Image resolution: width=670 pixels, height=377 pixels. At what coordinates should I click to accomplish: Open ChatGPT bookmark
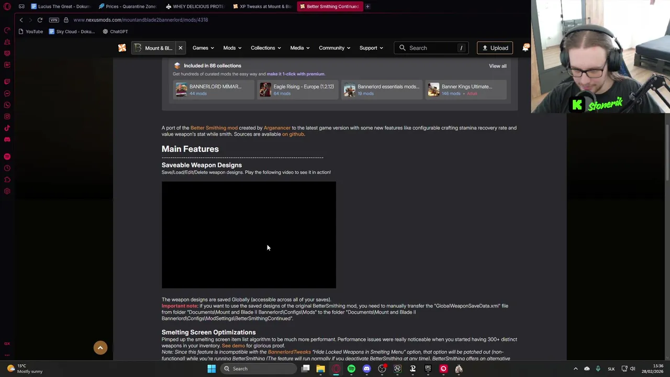[115, 31]
